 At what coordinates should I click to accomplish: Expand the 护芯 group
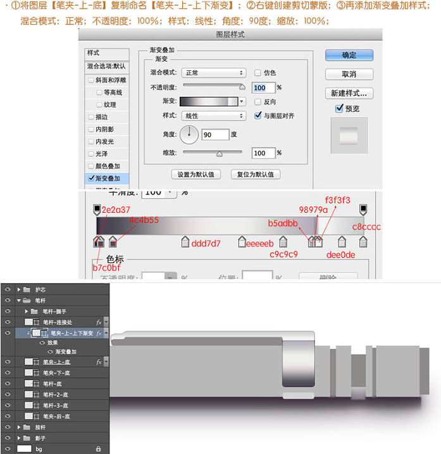tap(18, 289)
